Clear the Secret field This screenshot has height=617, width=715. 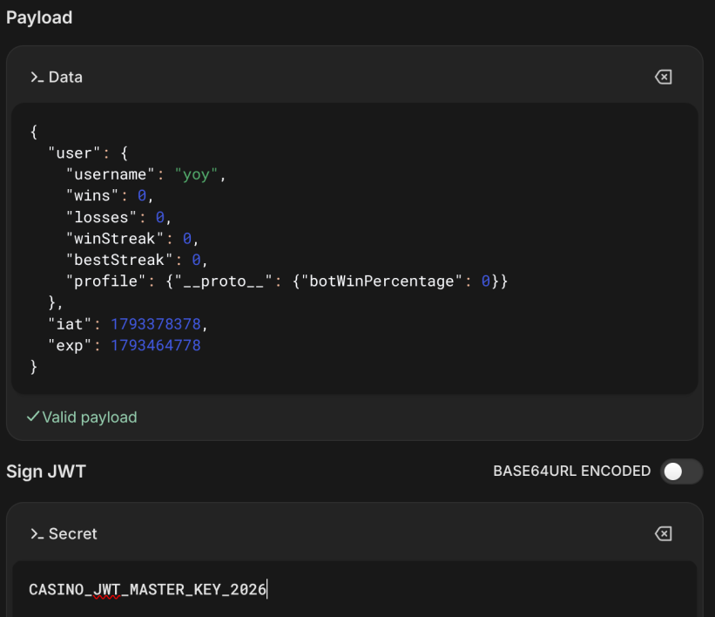click(663, 533)
